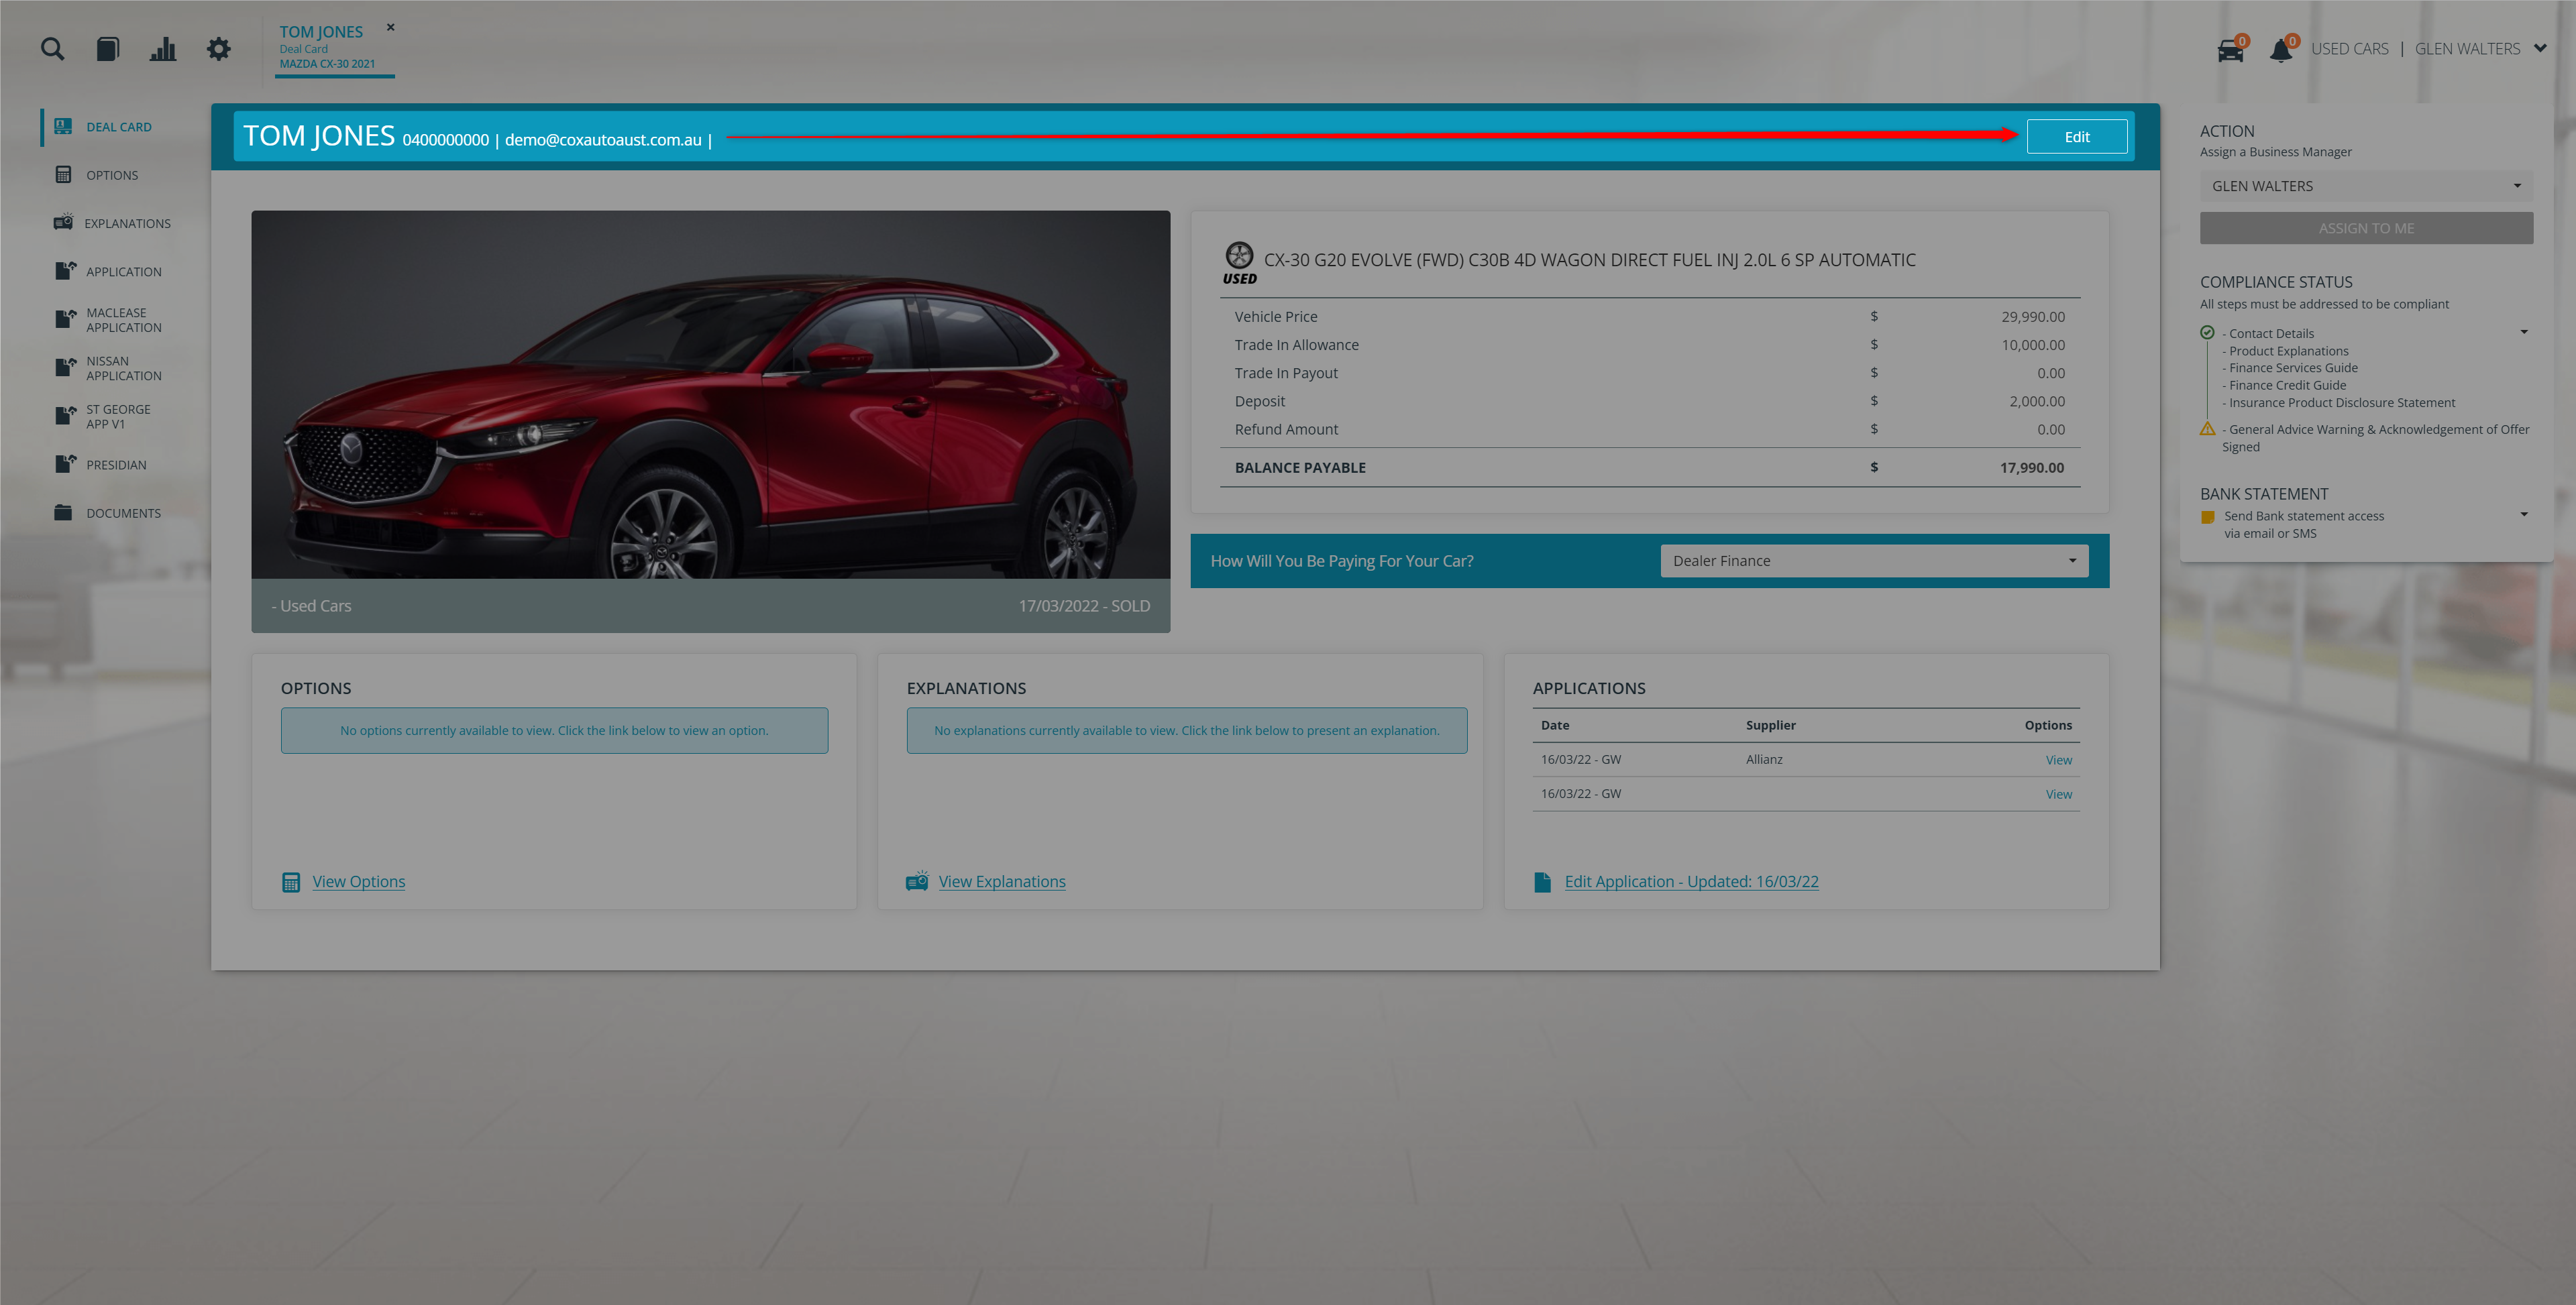This screenshot has width=2576, height=1305.
Task: Click the Documents folder sidebar icon
Action: point(63,512)
